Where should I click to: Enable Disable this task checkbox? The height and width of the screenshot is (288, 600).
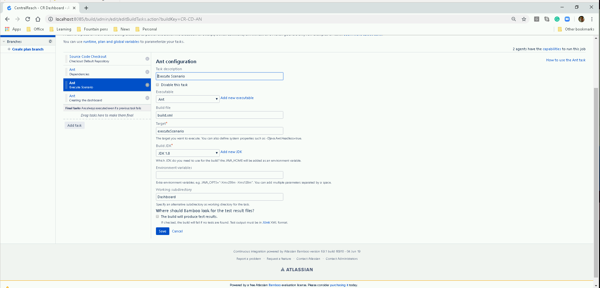click(158, 85)
